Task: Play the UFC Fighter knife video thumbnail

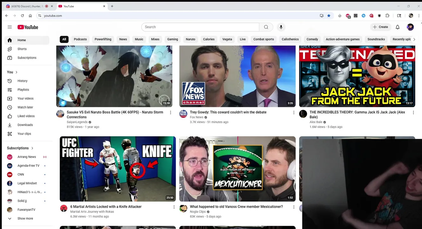Action: [x=118, y=169]
